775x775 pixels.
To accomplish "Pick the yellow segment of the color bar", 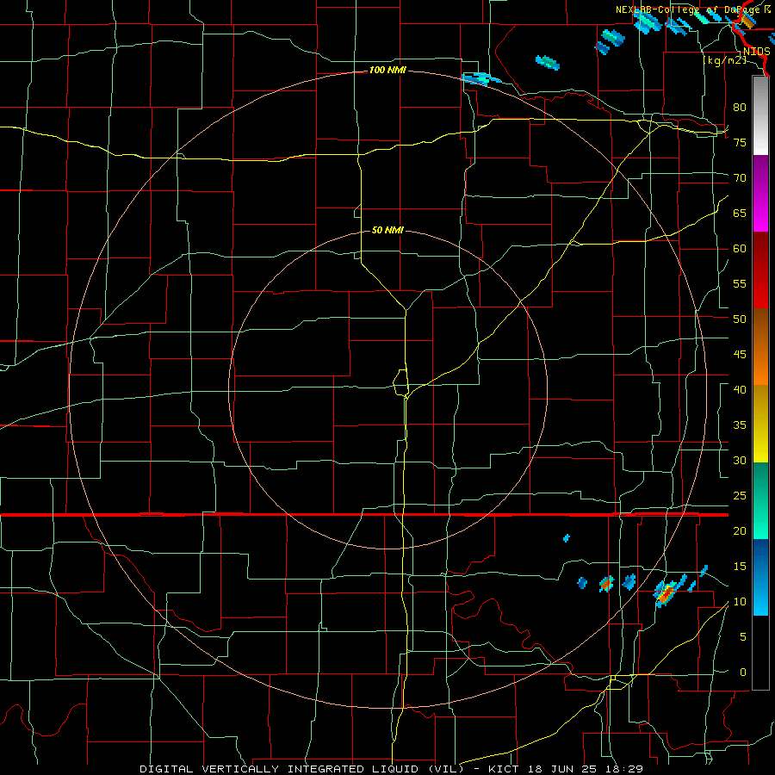I will (760, 424).
